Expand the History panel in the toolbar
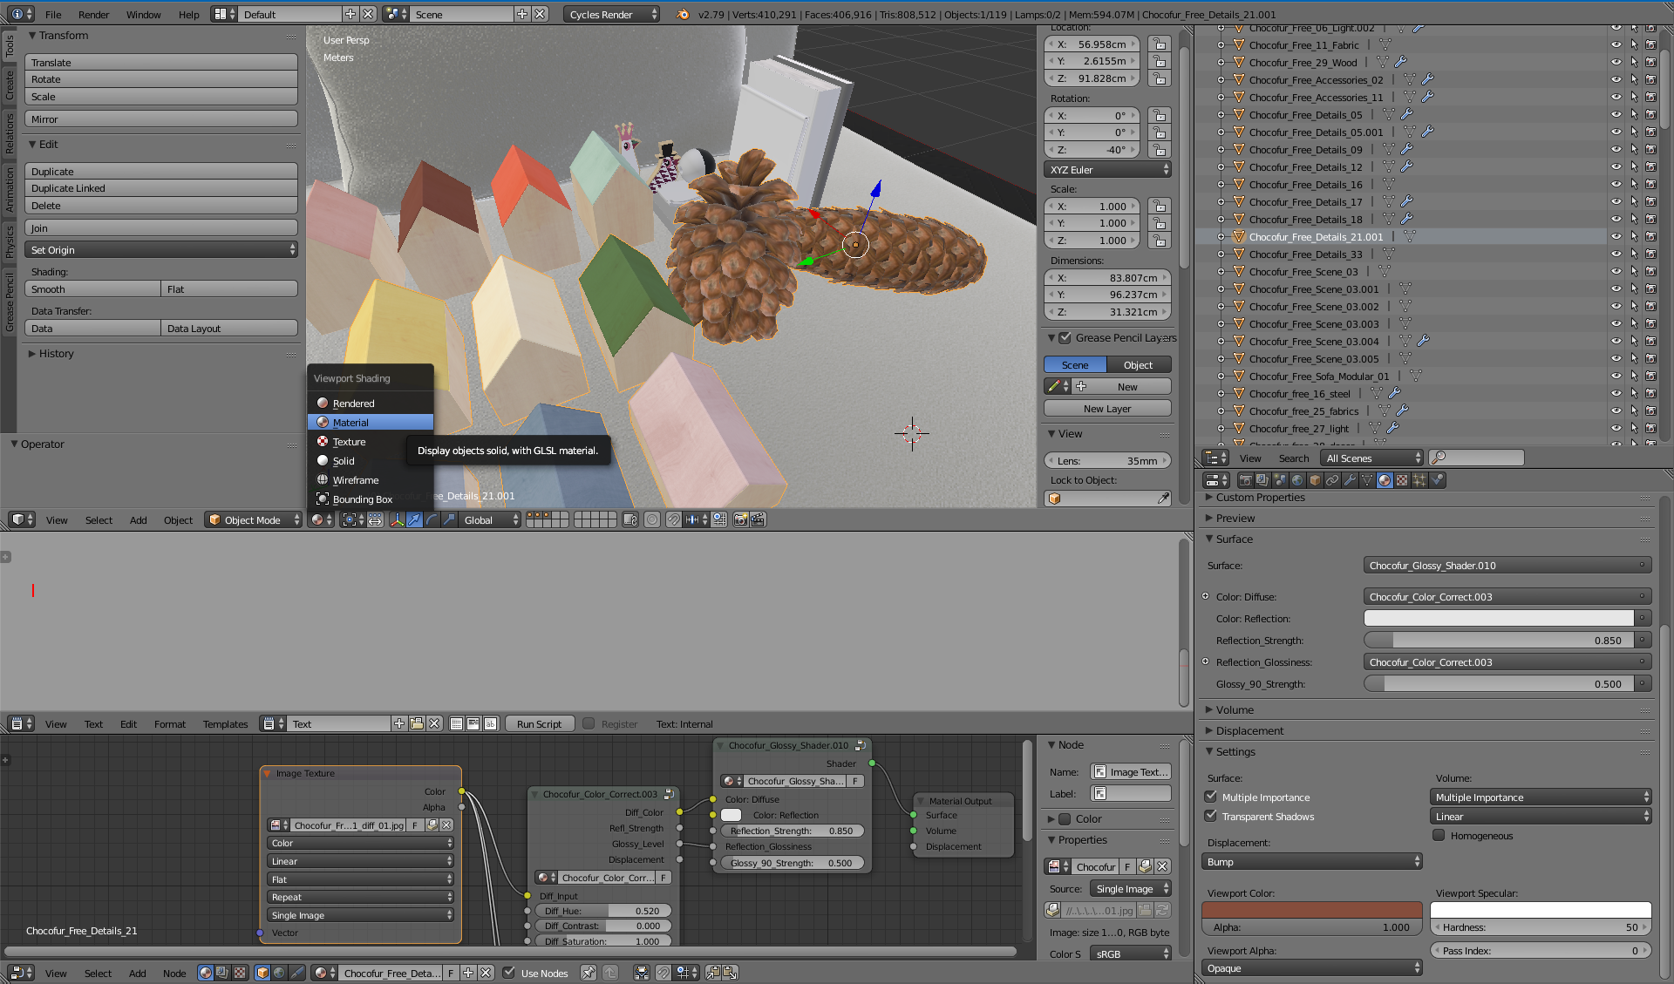This screenshot has height=984, width=1674. click(x=54, y=353)
